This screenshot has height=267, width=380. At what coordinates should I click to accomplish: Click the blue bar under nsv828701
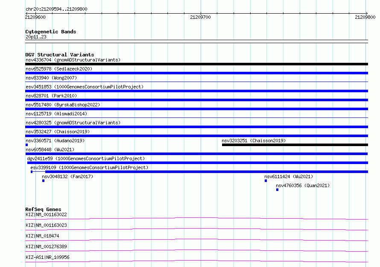196,100
